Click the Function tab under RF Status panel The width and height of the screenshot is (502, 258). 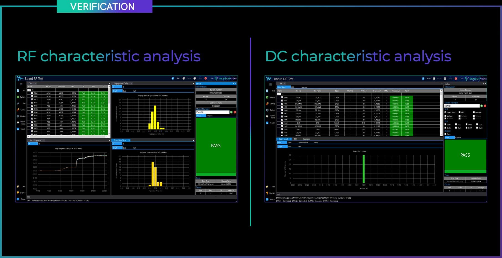pos(210,116)
